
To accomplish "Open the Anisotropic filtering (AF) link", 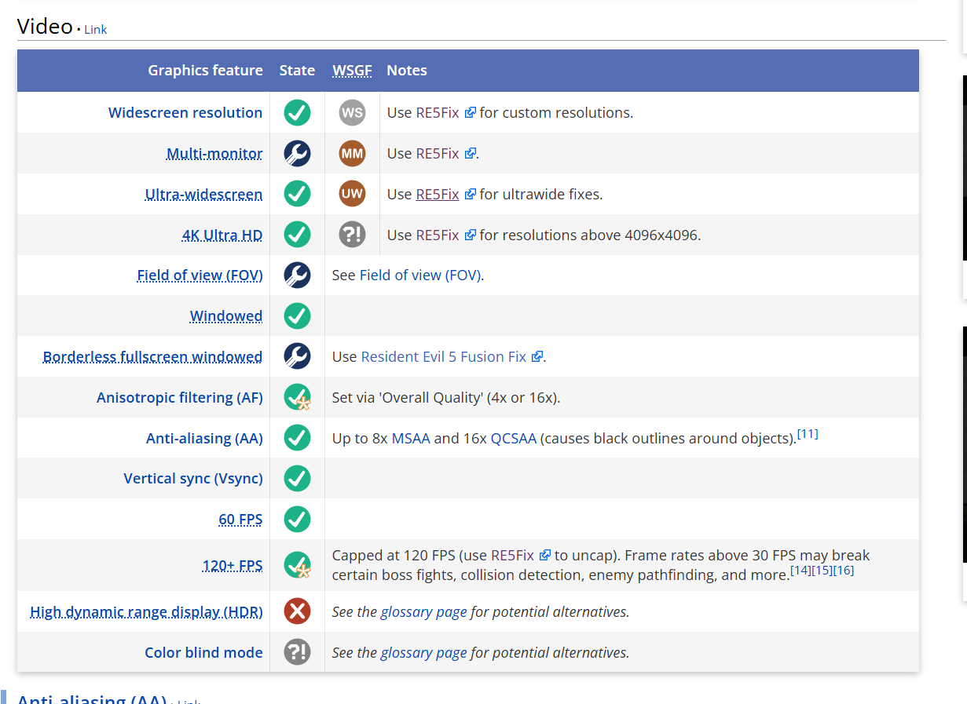I will tap(180, 398).
